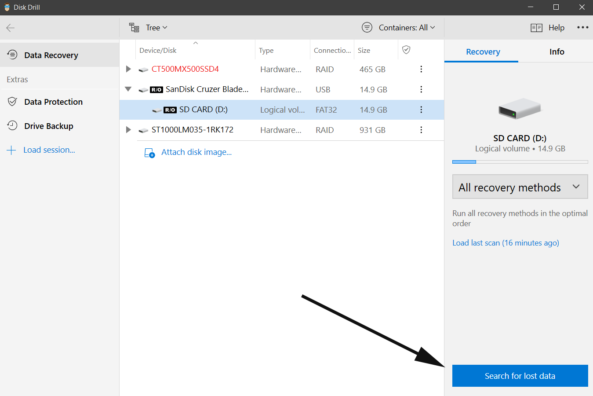Screen dimensions: 593x396
Task: Collapse the SanDisk Cruzer Blade disk row
Action: [x=128, y=89]
